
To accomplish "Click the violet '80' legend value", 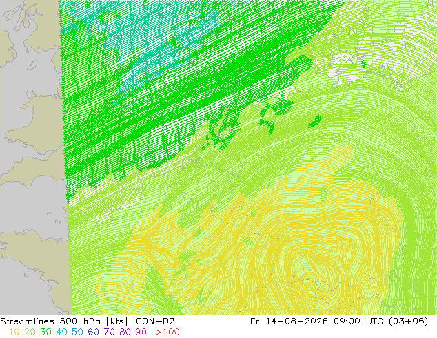I will pyautogui.click(x=125, y=332).
